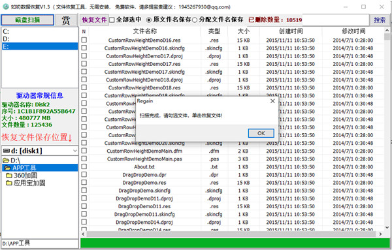Maximize the application window

click(x=363, y=7)
